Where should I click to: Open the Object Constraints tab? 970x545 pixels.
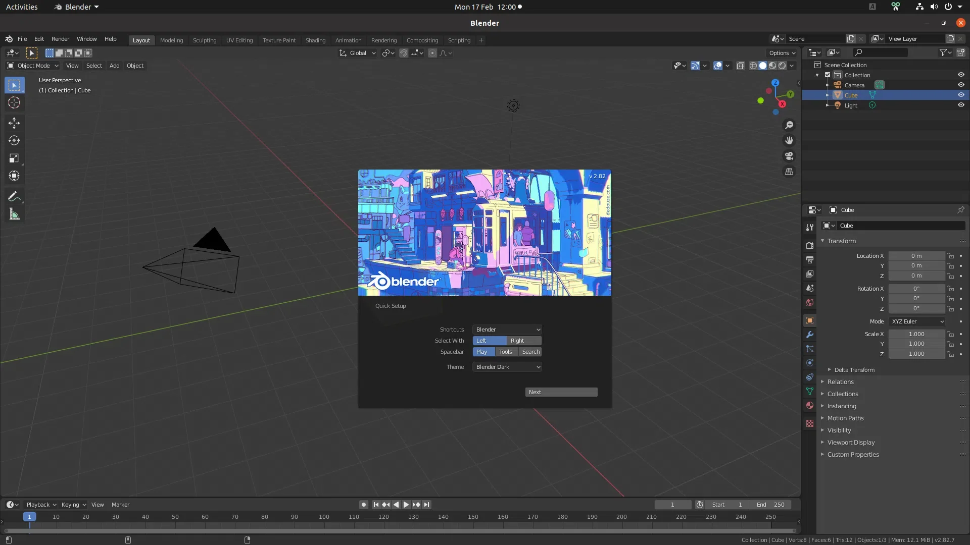coord(810,377)
